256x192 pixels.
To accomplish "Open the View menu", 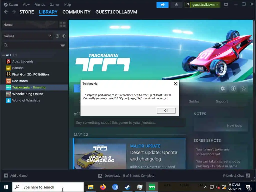I will [26, 4].
